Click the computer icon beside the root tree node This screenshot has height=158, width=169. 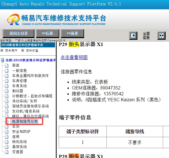(x=2, y=60)
